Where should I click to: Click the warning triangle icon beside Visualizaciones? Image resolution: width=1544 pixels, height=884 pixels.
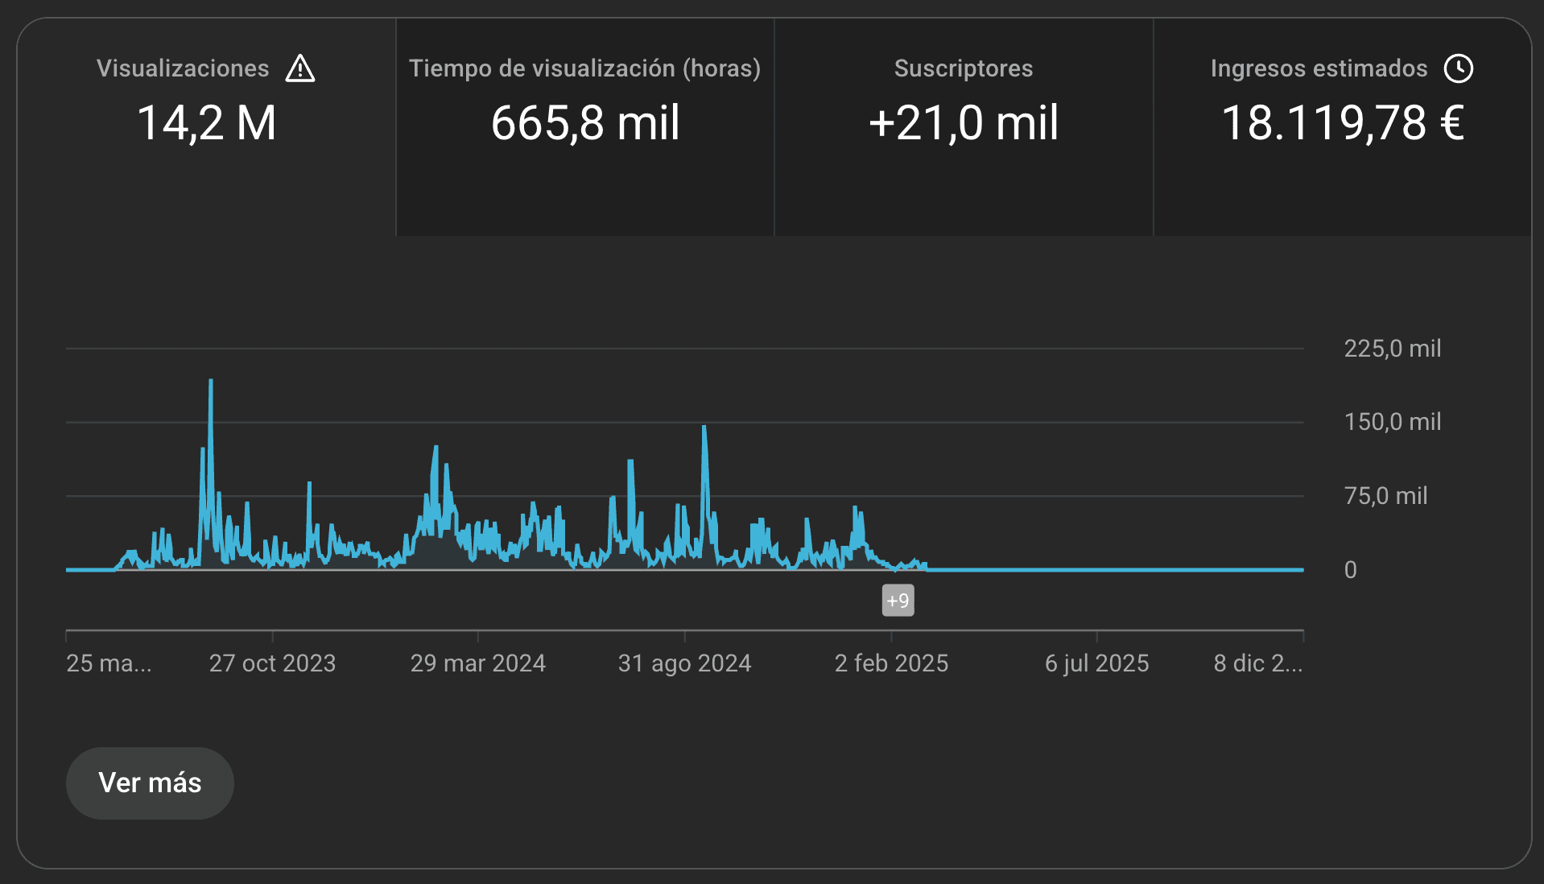300,68
